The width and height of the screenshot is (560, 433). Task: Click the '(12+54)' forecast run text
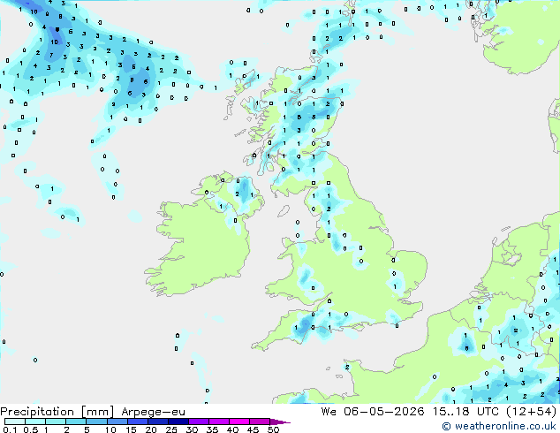pyautogui.click(x=532, y=412)
